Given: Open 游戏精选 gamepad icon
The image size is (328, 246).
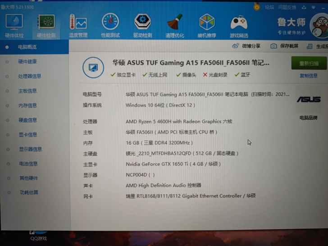Looking at the screenshot, I should pos(239,26).
